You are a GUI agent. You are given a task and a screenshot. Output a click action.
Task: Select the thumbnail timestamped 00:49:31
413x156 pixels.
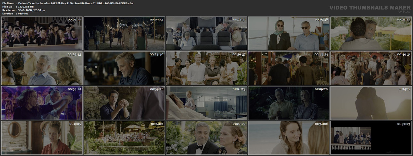coord(371,68)
